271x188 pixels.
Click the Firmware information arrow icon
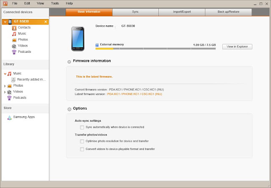point(69,62)
